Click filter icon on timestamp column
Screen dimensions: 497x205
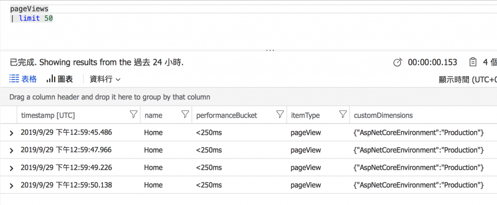coord(133,115)
